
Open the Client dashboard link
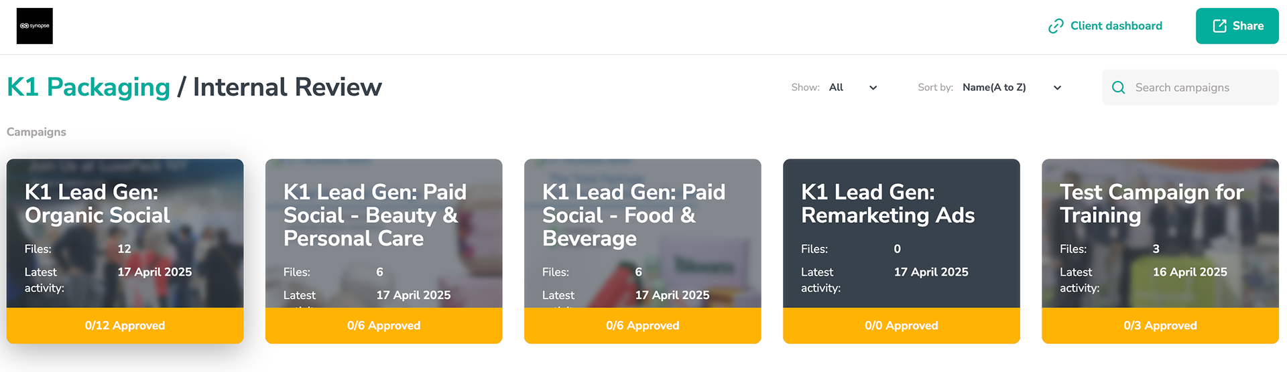1116,26
